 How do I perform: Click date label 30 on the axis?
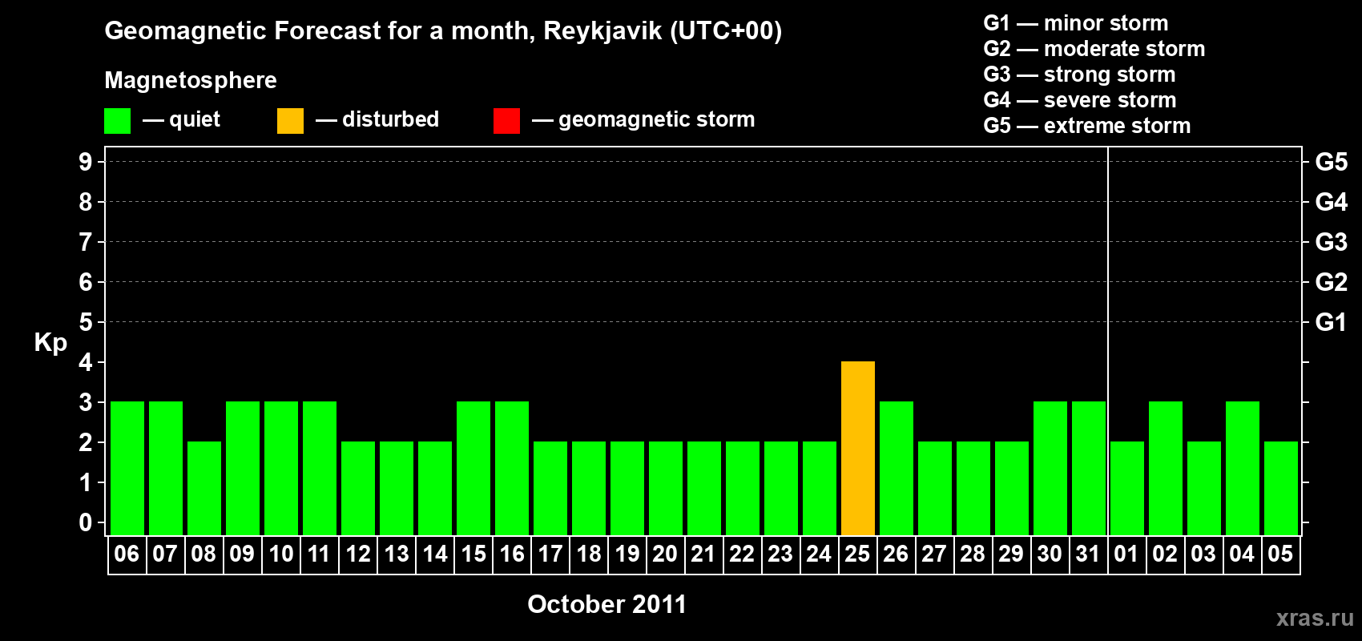pyautogui.click(x=1050, y=554)
